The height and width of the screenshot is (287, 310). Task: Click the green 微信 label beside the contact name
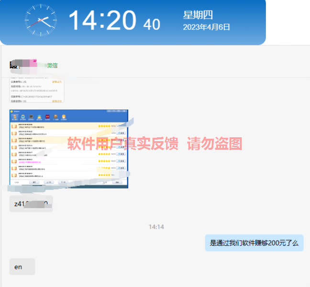pos(53,65)
